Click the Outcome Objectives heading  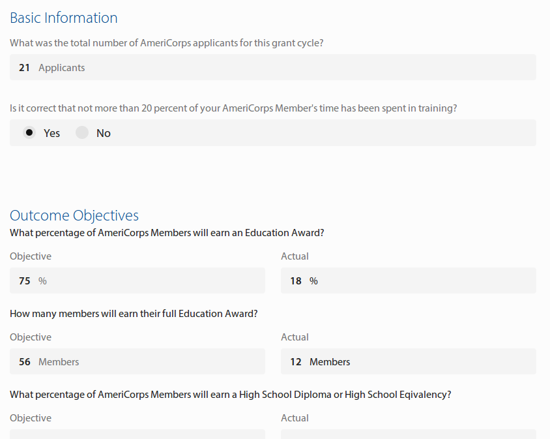coord(74,216)
